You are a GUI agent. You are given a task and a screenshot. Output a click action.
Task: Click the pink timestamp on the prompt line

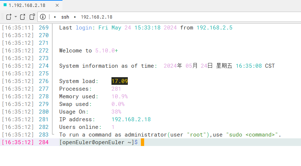[x=18, y=142]
